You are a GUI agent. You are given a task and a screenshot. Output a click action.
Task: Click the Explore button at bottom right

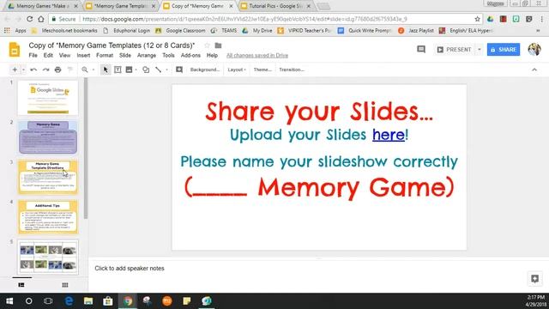click(x=534, y=278)
